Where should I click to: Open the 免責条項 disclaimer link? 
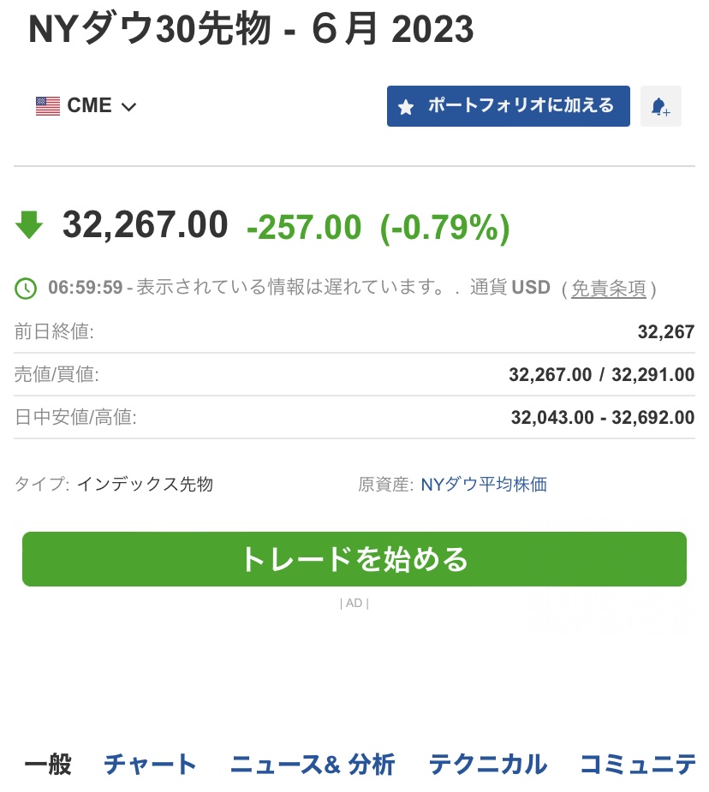tap(609, 289)
